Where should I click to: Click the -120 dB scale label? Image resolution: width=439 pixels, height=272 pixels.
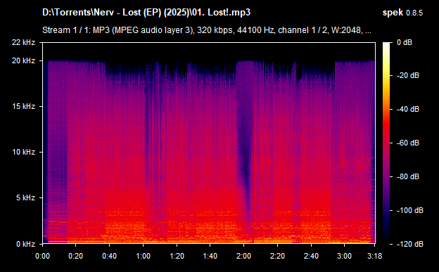coord(410,244)
